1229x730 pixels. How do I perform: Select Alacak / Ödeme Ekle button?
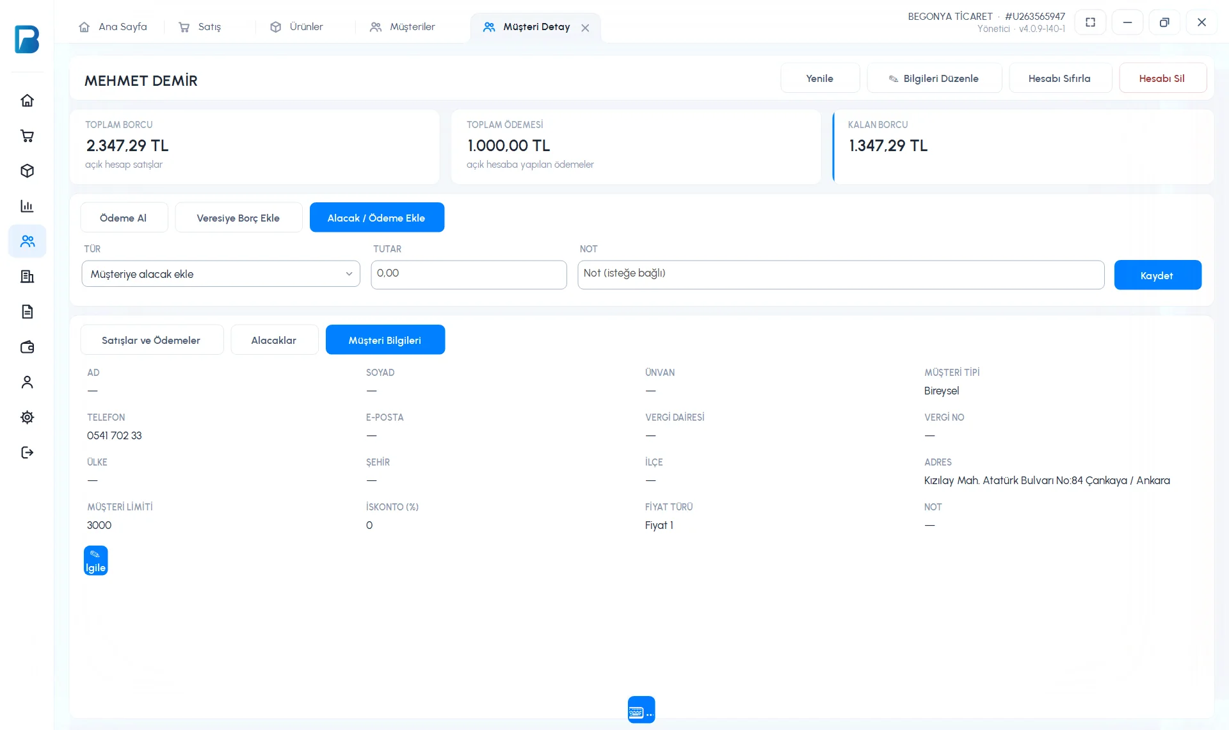376,218
